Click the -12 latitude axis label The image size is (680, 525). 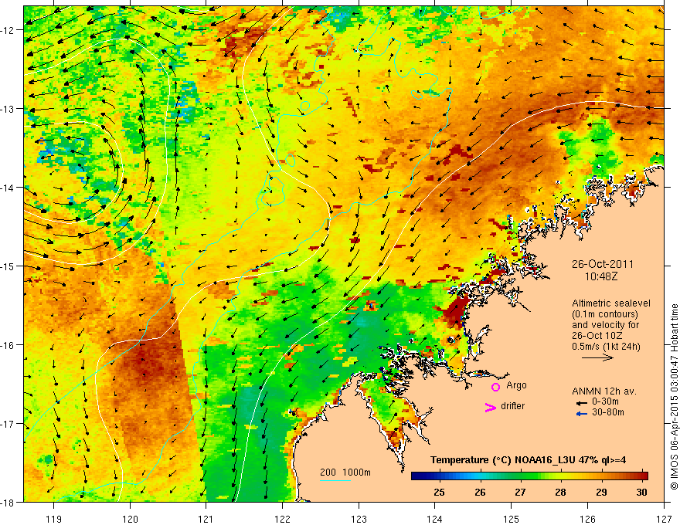pos(8,30)
